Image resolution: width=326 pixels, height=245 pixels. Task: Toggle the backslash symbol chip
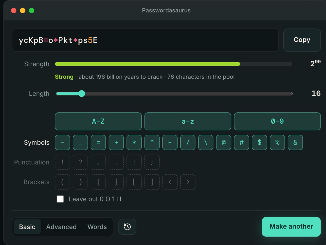(206, 142)
